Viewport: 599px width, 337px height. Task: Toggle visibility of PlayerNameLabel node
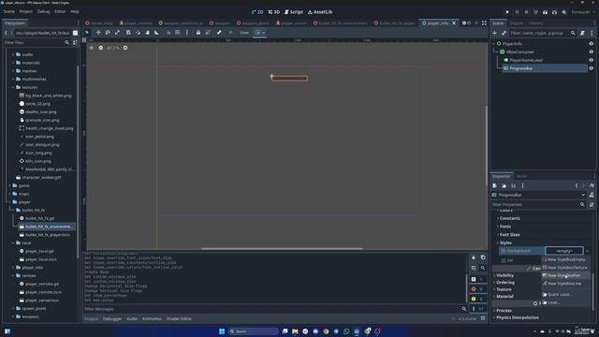coord(591,60)
